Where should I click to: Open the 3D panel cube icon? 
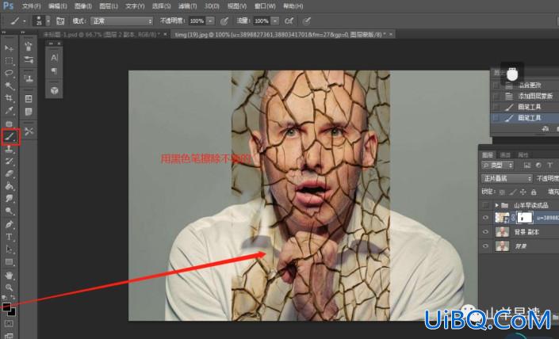point(54,90)
